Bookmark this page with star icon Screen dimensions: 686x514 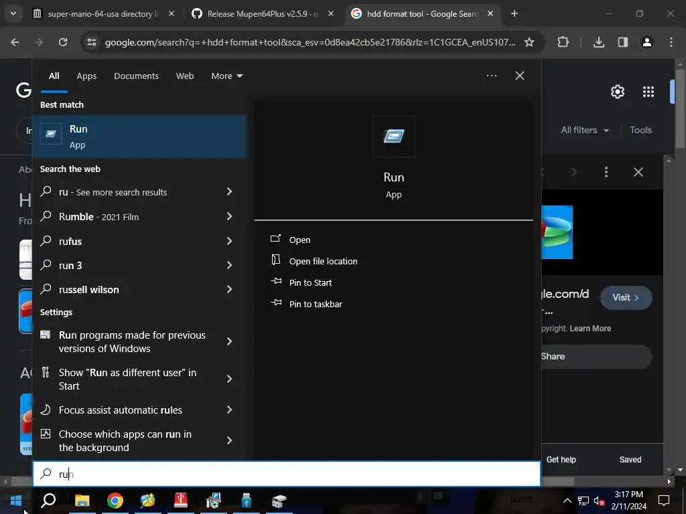pyautogui.click(x=529, y=42)
